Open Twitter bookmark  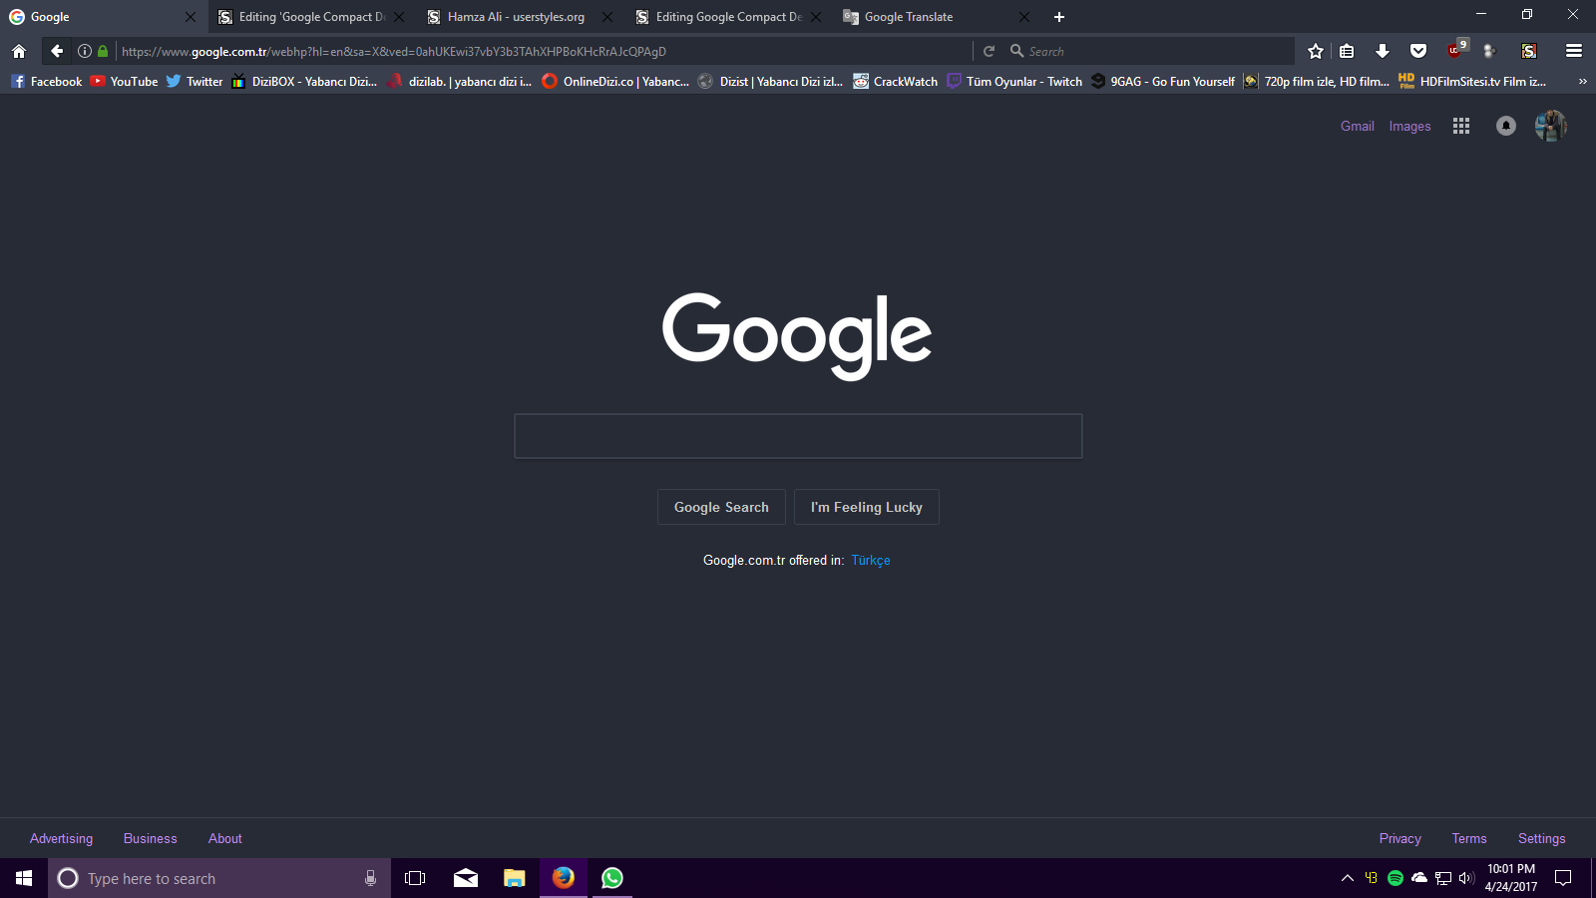[x=195, y=82]
